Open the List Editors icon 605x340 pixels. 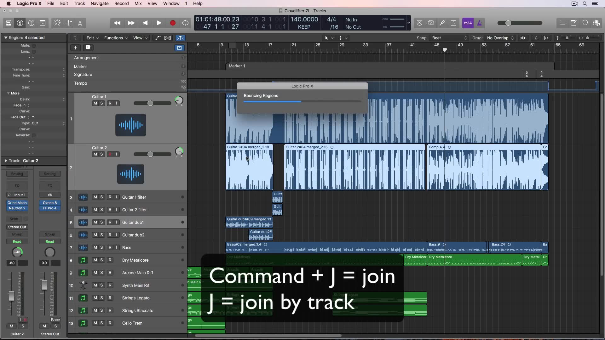pyautogui.click(x=562, y=23)
